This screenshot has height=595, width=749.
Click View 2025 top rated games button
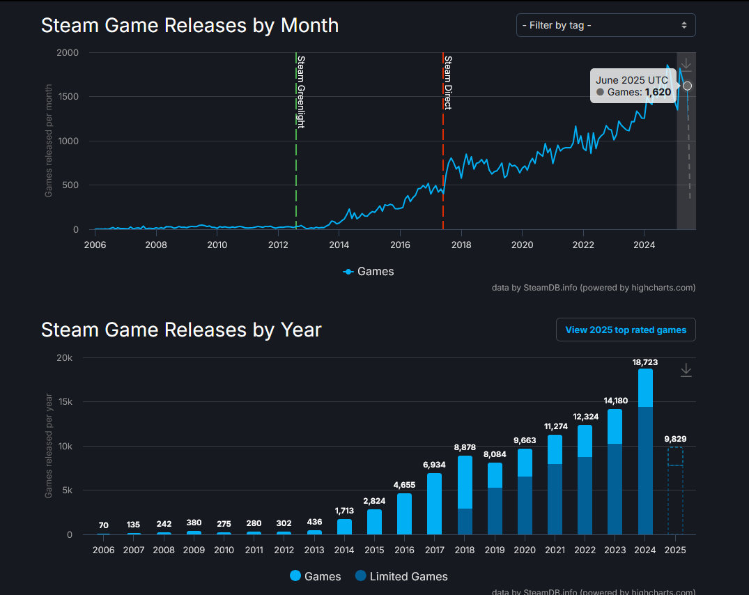coord(626,330)
